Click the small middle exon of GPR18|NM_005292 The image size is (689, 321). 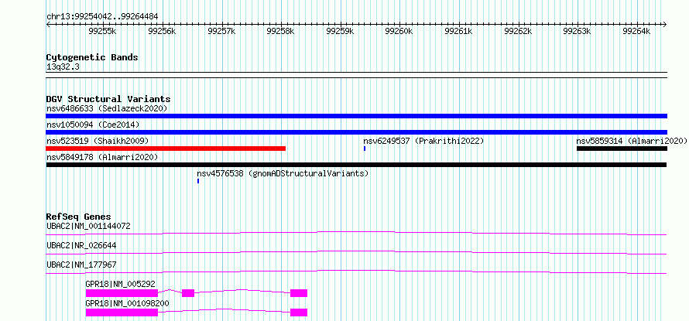[188, 293]
